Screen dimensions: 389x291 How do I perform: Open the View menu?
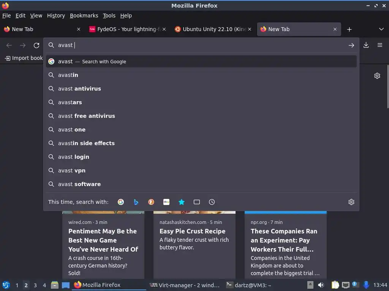36,16
